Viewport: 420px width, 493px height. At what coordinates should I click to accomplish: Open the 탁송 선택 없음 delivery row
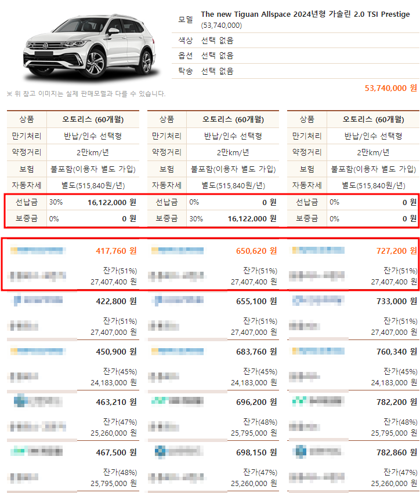tap(217, 71)
